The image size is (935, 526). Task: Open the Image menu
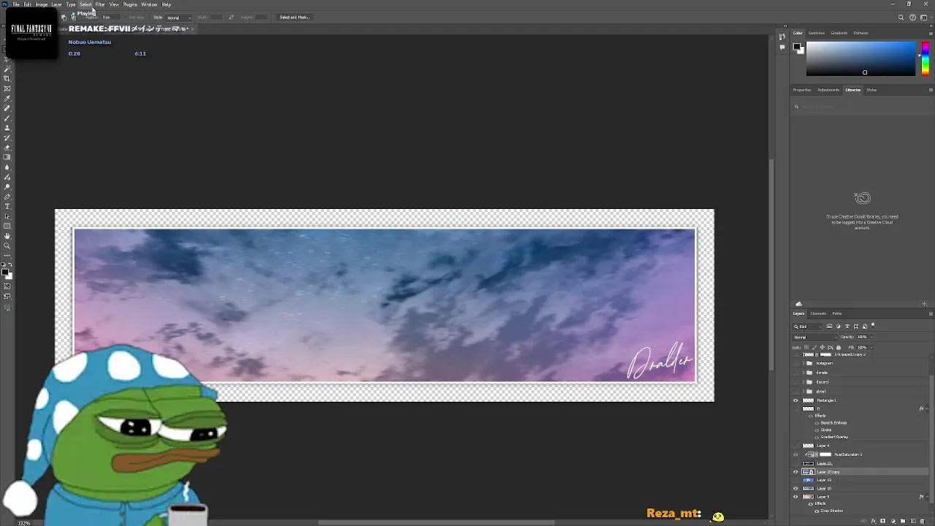pyautogui.click(x=42, y=4)
